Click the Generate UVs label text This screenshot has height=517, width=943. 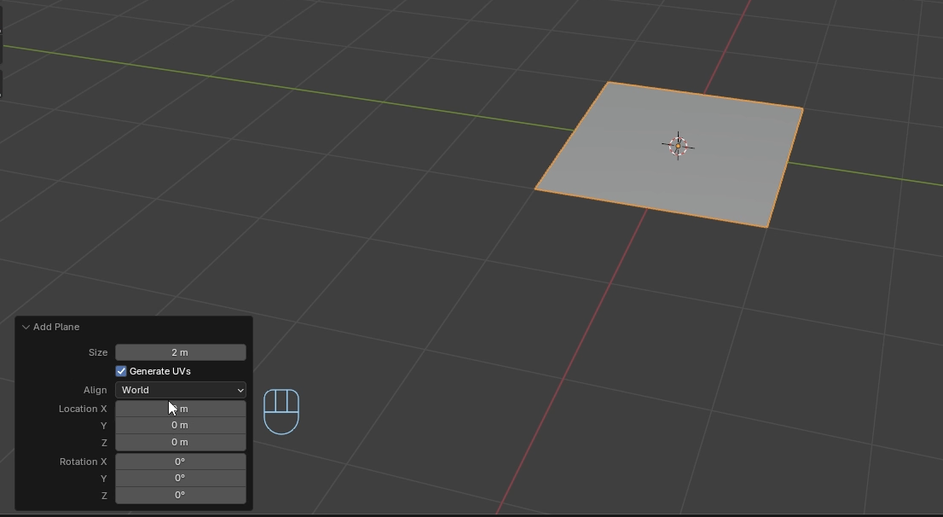pos(160,371)
